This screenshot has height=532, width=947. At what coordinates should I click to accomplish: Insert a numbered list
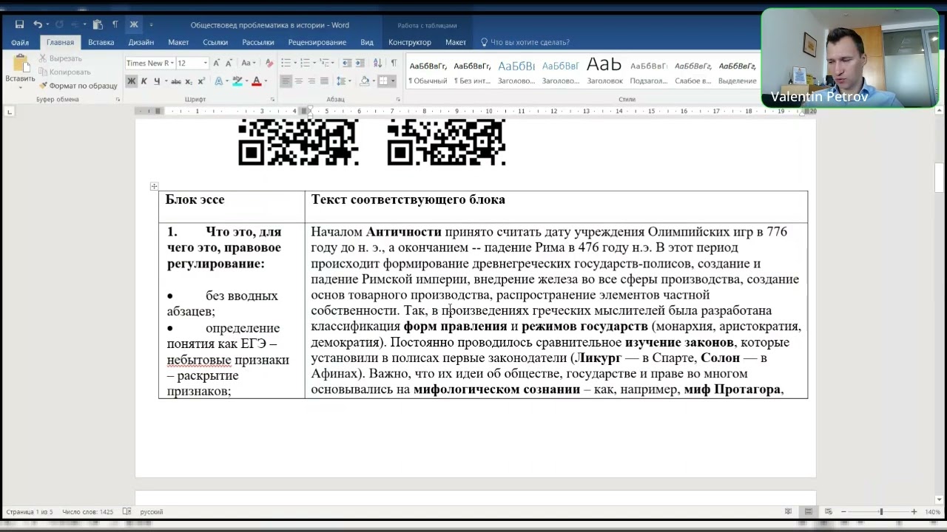tap(304, 63)
